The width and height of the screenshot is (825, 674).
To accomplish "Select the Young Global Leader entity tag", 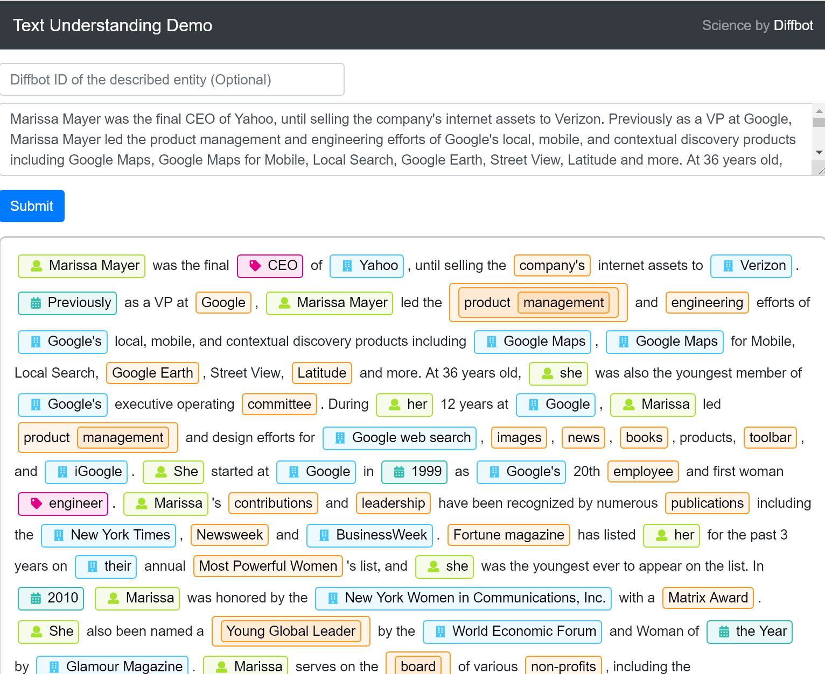I will 291,632.
